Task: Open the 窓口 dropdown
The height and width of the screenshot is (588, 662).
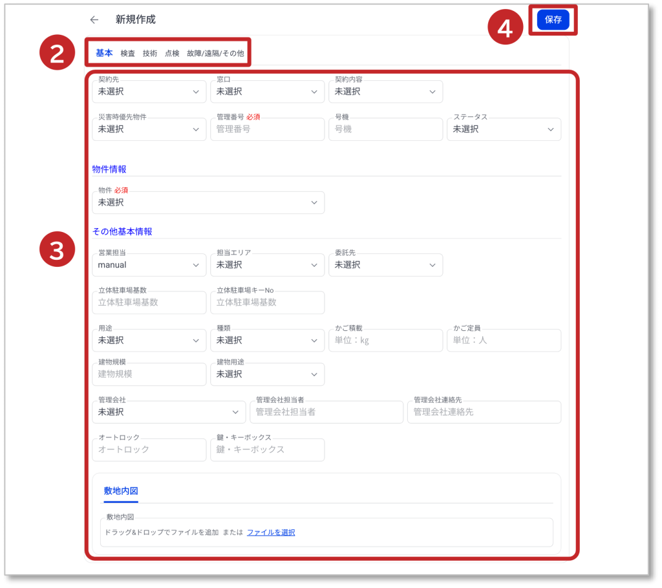Action: (x=267, y=92)
